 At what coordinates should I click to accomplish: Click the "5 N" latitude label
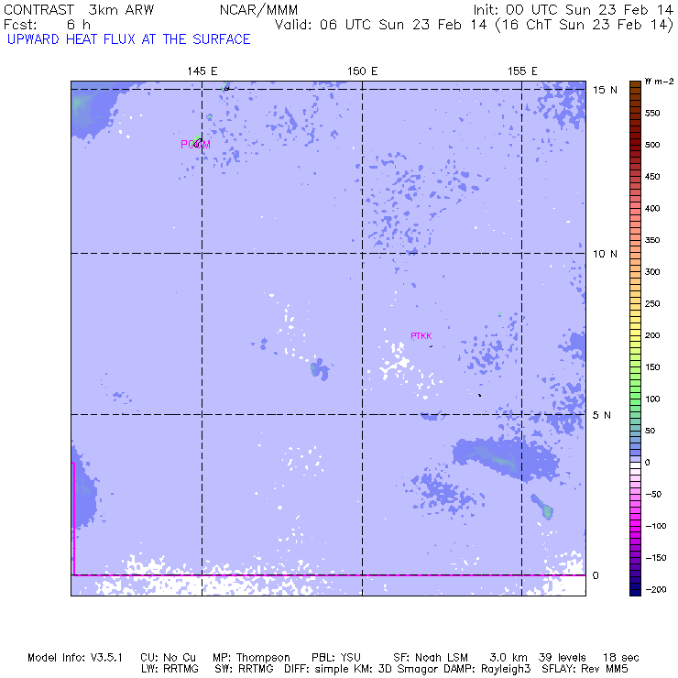(x=601, y=415)
